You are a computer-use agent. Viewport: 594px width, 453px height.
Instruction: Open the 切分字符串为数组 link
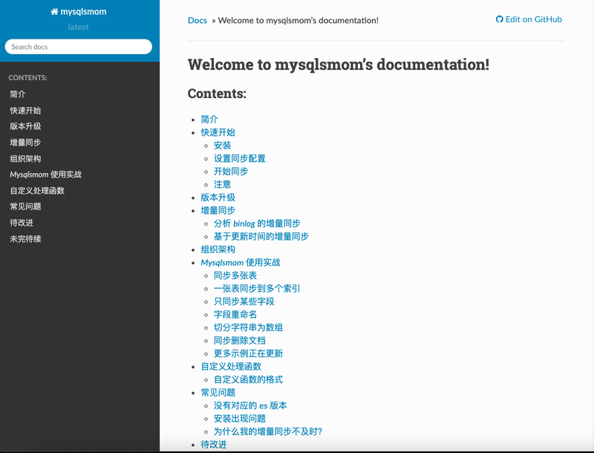coord(249,327)
